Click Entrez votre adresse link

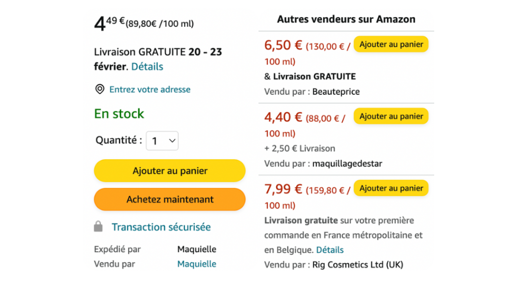[x=149, y=90]
